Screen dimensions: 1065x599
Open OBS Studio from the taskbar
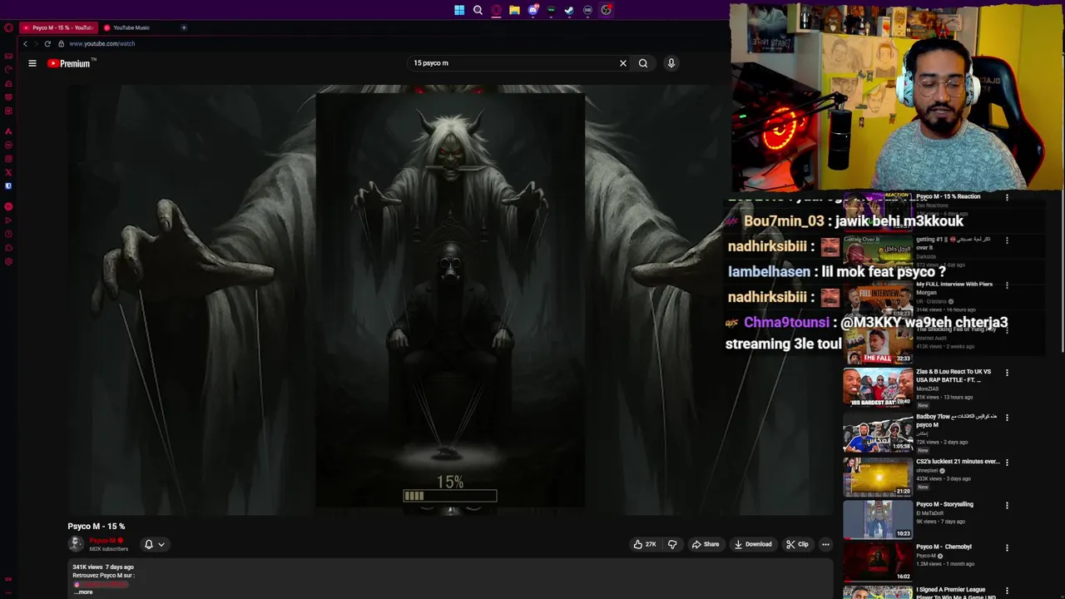click(x=606, y=10)
